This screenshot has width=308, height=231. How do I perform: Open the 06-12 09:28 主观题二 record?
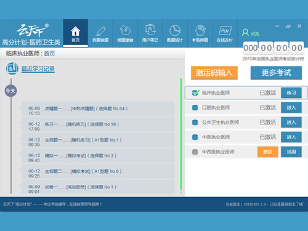coord(98,171)
